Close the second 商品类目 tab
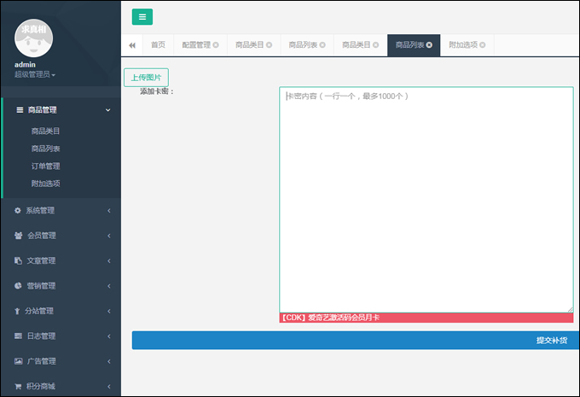 [x=375, y=44]
